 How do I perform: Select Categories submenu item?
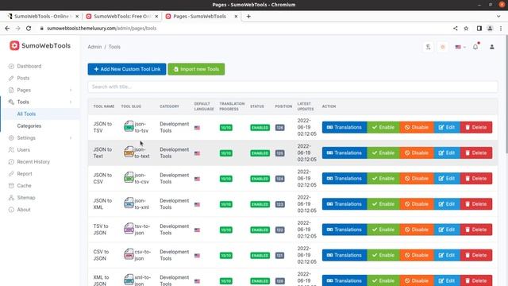pos(29,126)
